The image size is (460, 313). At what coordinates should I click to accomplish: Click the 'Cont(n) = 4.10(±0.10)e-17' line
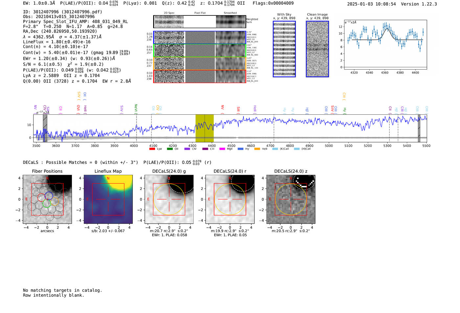point(56,47)
